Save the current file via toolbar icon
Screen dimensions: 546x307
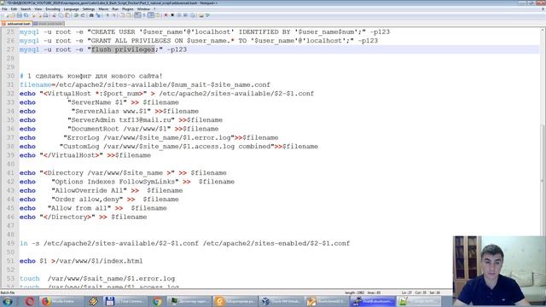(x=19, y=15)
